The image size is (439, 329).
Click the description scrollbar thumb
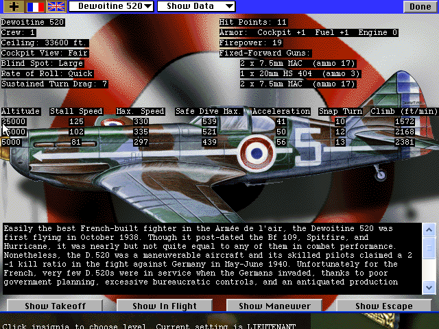pos(429,248)
